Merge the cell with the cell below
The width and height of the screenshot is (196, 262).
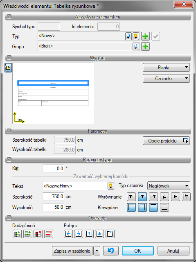tap(99, 234)
